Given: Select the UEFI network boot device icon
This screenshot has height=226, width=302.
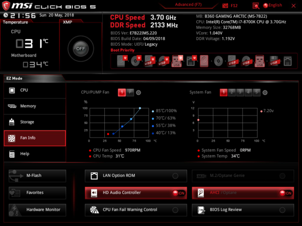Looking at the screenshot, I should pos(191,61).
